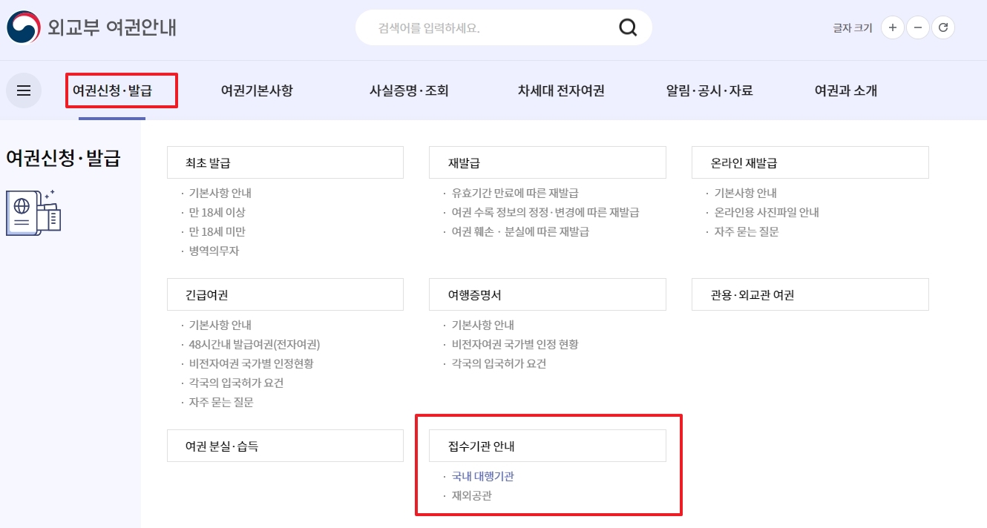The image size is (987, 528).
Task: Switch to the 차세대 전자여권 tab
Action: pos(561,90)
